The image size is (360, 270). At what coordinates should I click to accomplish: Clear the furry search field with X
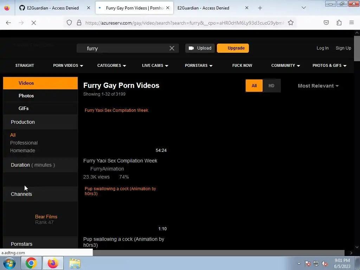pyautogui.click(x=172, y=48)
